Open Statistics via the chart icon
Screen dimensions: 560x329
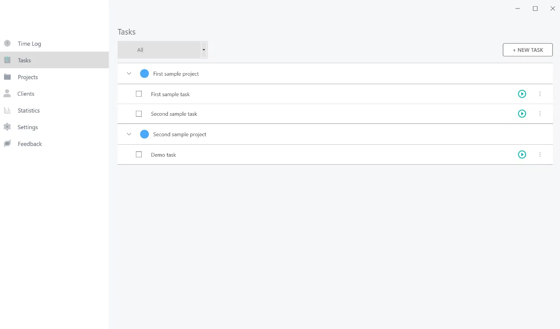pyautogui.click(x=8, y=110)
